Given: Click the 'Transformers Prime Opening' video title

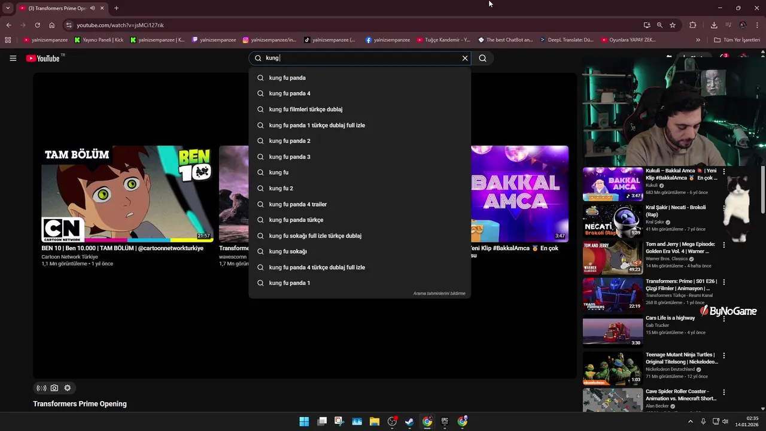Looking at the screenshot, I should [80, 404].
